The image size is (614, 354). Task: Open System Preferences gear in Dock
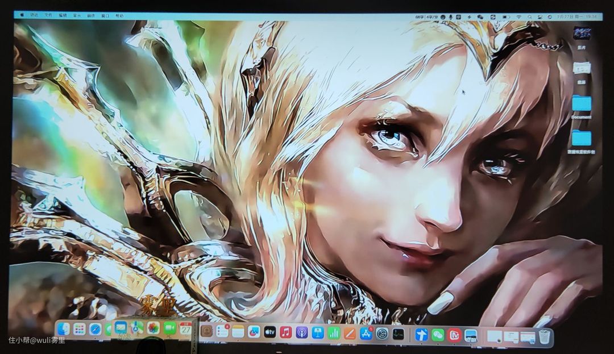382,334
